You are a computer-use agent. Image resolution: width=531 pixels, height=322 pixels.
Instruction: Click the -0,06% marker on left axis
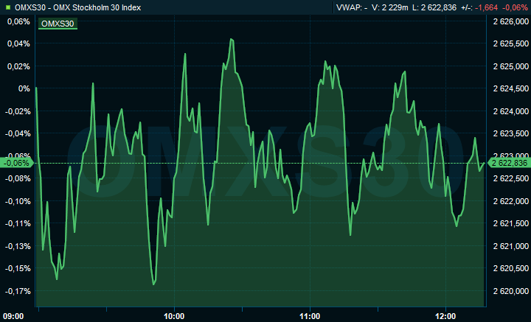(x=16, y=163)
